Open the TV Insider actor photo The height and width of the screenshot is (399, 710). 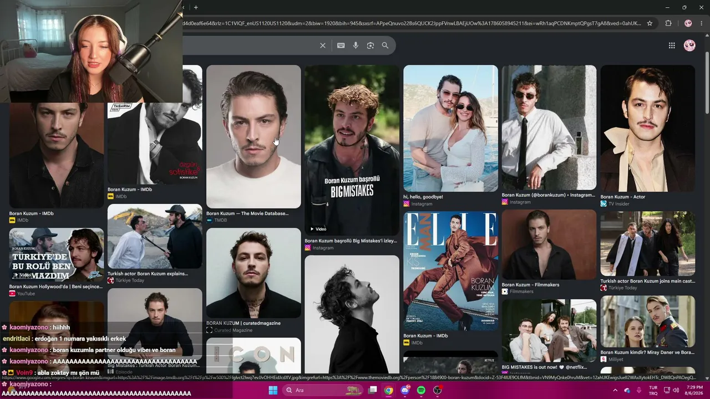click(647, 129)
